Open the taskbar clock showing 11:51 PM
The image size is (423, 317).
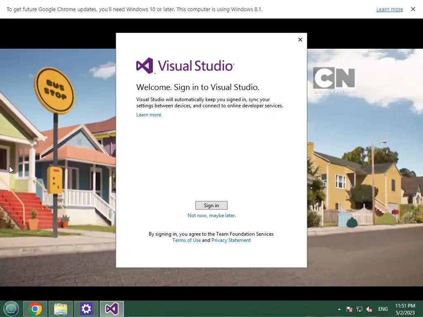tap(405, 309)
